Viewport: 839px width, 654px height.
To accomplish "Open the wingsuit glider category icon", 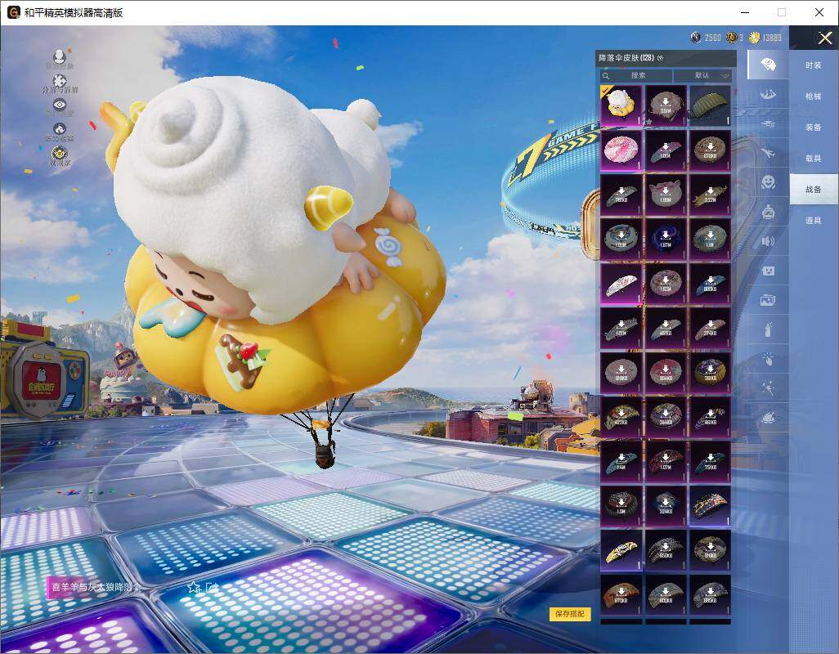I will point(768,95).
